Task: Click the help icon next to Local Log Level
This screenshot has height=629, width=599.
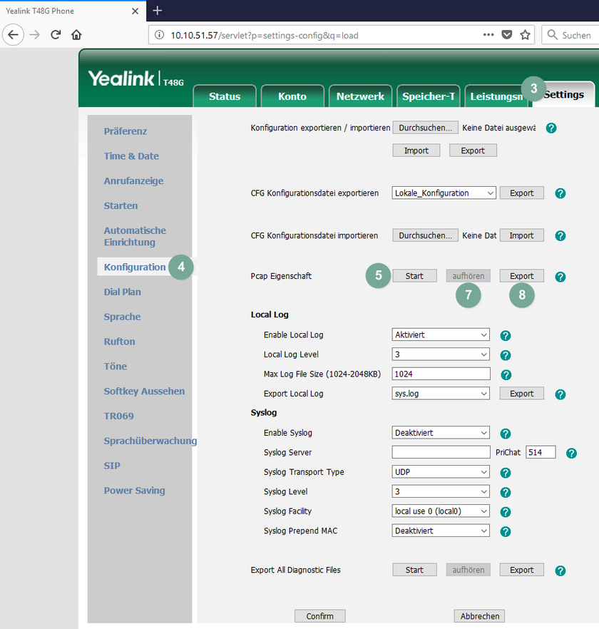Action: [x=505, y=354]
